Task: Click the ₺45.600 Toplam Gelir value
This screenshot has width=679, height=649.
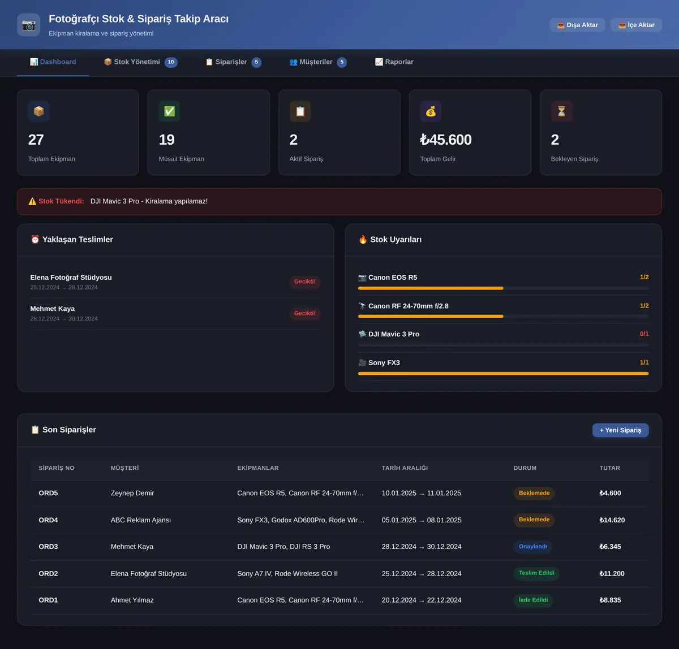Action: [446, 140]
